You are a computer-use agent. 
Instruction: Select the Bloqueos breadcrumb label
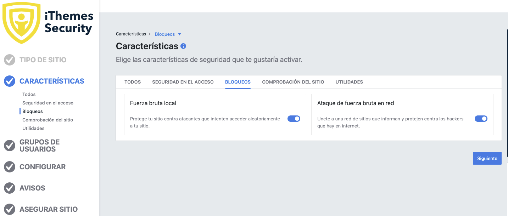[x=165, y=34]
